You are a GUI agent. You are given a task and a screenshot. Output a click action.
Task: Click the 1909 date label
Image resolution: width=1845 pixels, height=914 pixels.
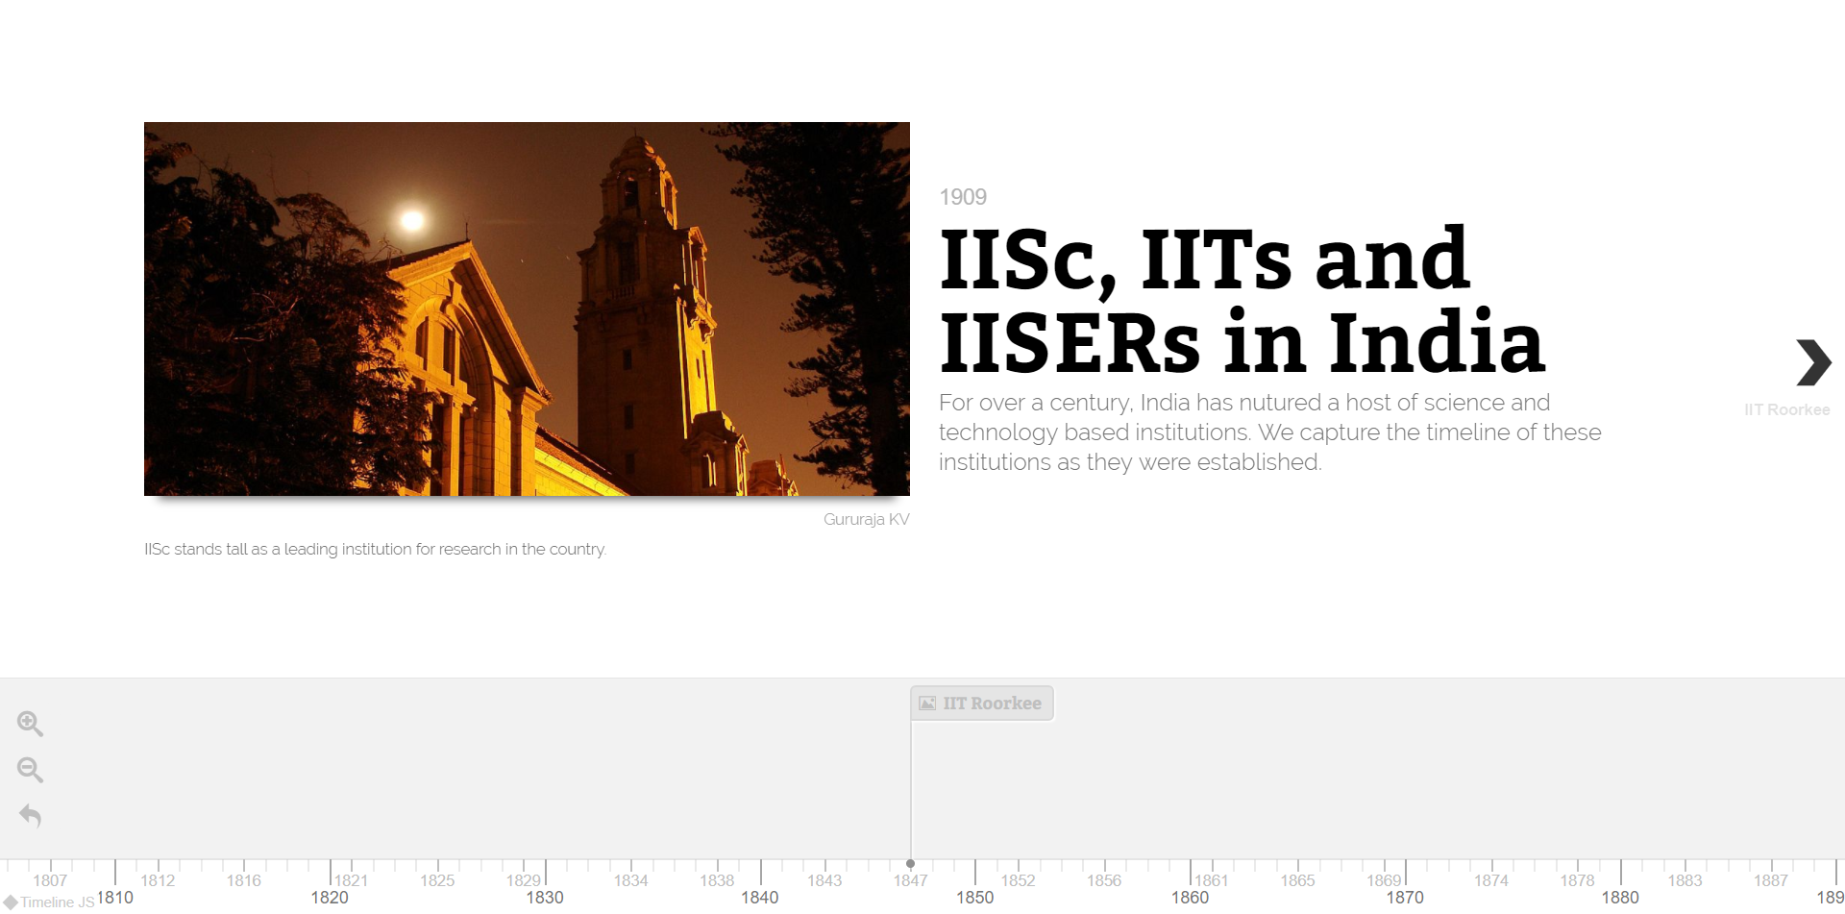pyautogui.click(x=963, y=197)
